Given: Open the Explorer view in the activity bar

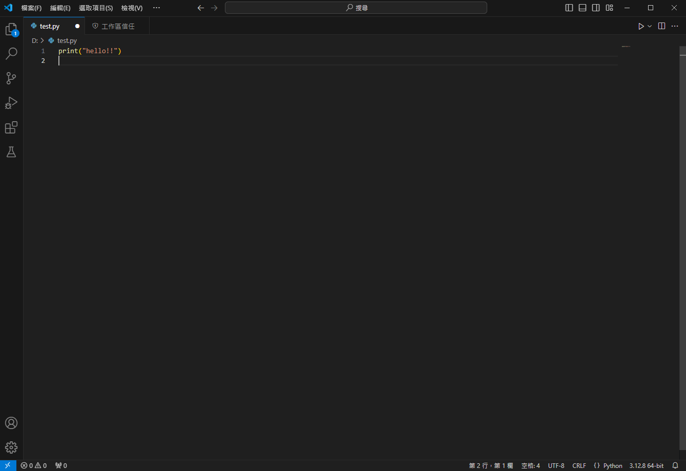Looking at the screenshot, I should (11, 29).
